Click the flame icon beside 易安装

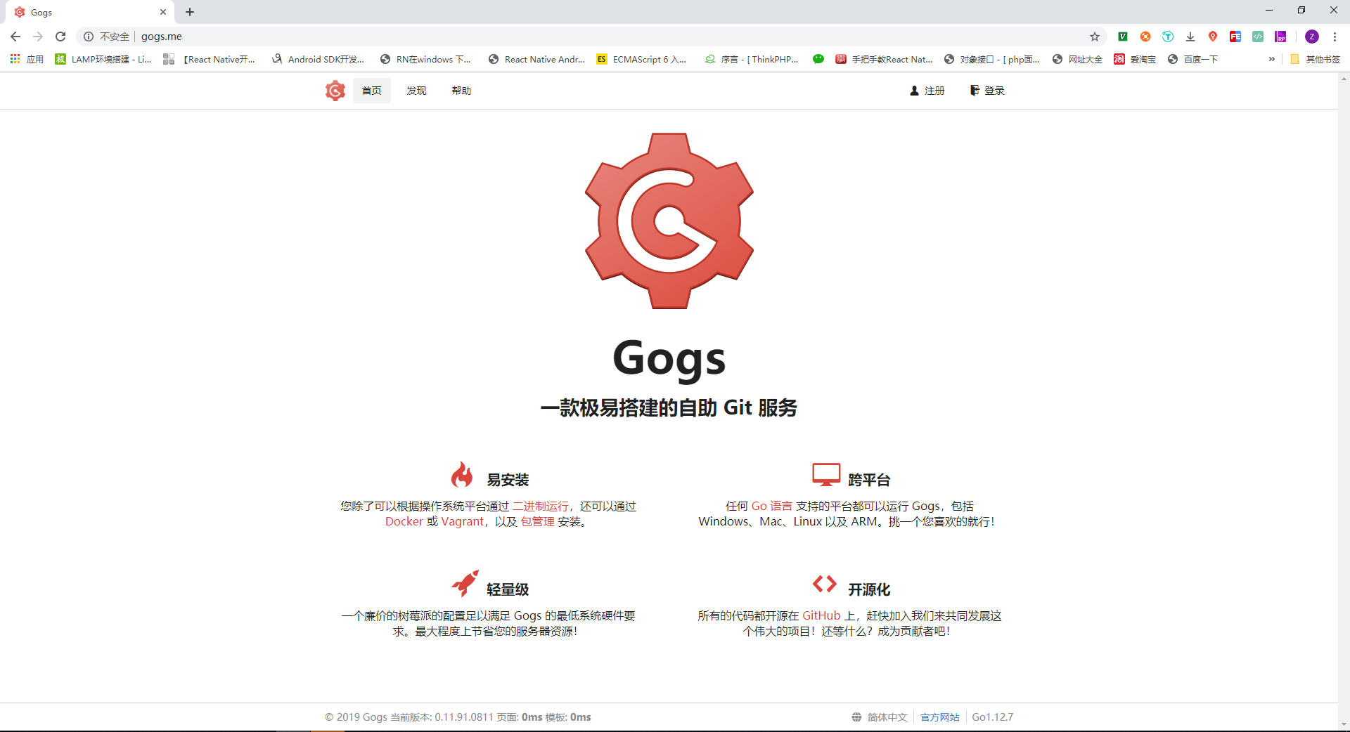pos(462,474)
